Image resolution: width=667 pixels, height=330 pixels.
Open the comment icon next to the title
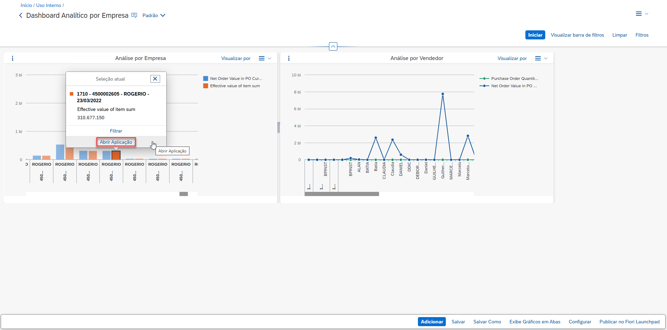(134, 15)
